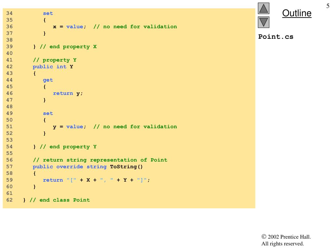Click line number 57
333x250 pixels.
coord(9,167)
